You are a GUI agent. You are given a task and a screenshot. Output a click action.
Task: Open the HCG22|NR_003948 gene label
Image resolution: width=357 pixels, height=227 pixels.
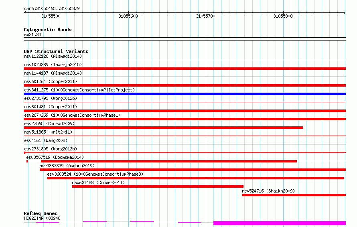[43, 218]
